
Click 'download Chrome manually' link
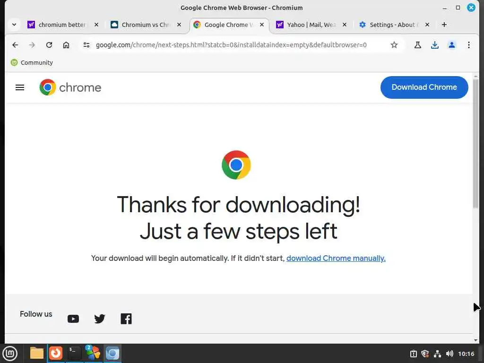click(336, 258)
